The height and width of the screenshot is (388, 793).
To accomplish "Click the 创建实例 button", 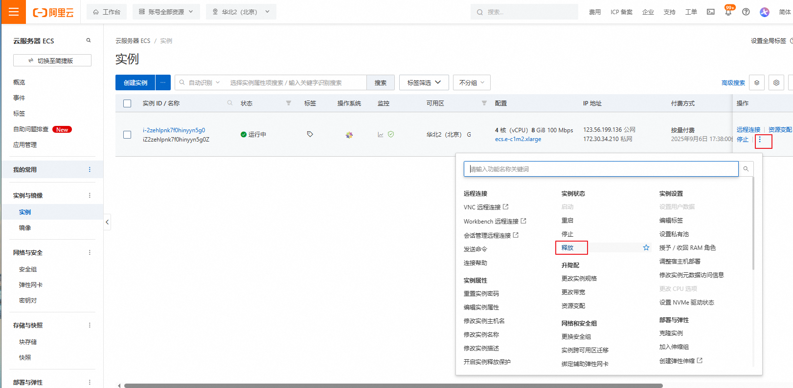I will click(136, 82).
